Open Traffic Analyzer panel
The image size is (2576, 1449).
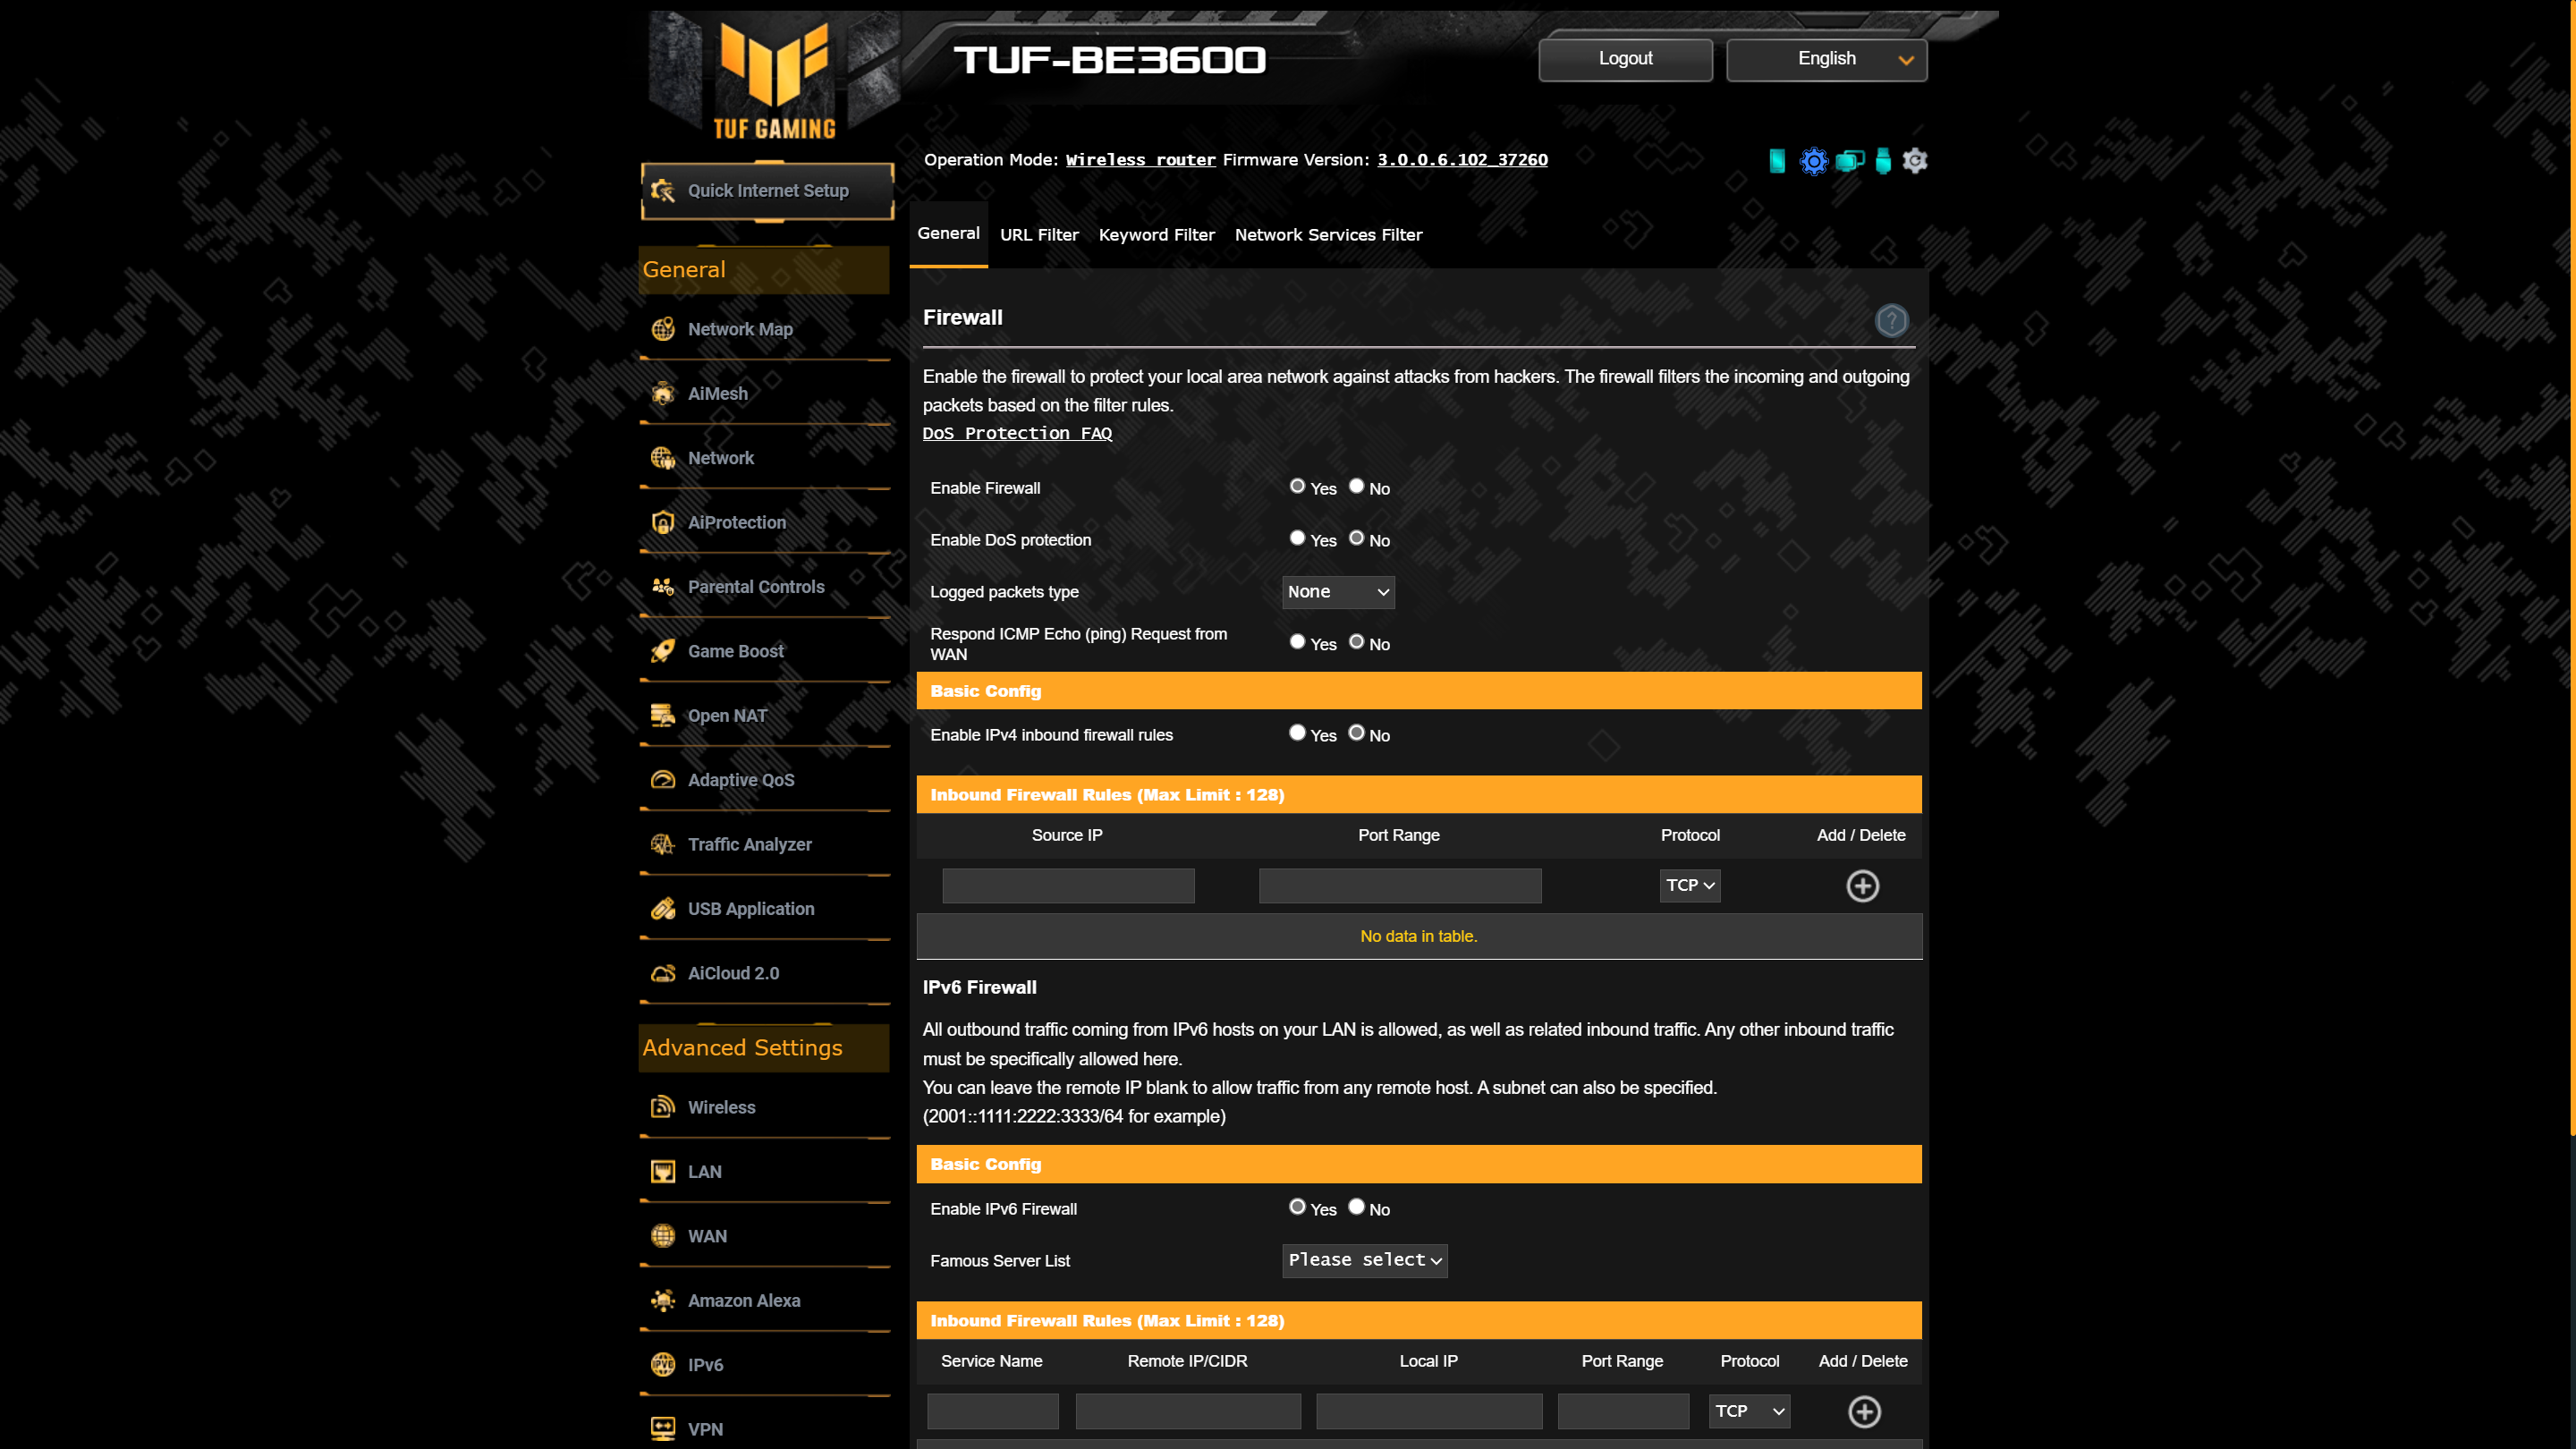point(749,844)
